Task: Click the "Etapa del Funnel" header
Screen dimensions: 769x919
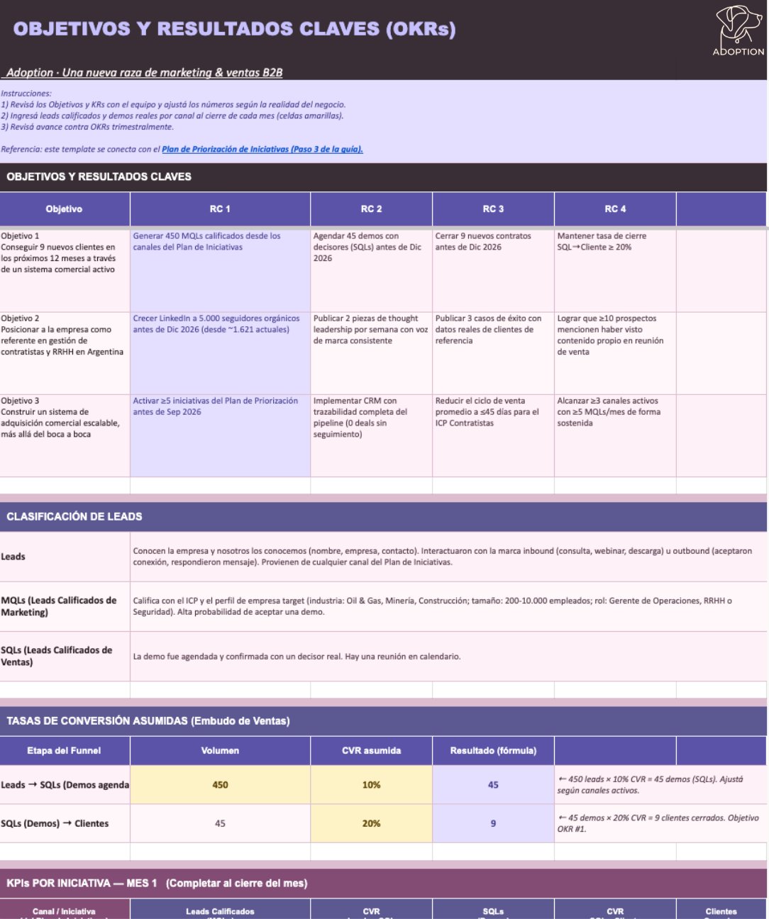Action: pos(65,750)
